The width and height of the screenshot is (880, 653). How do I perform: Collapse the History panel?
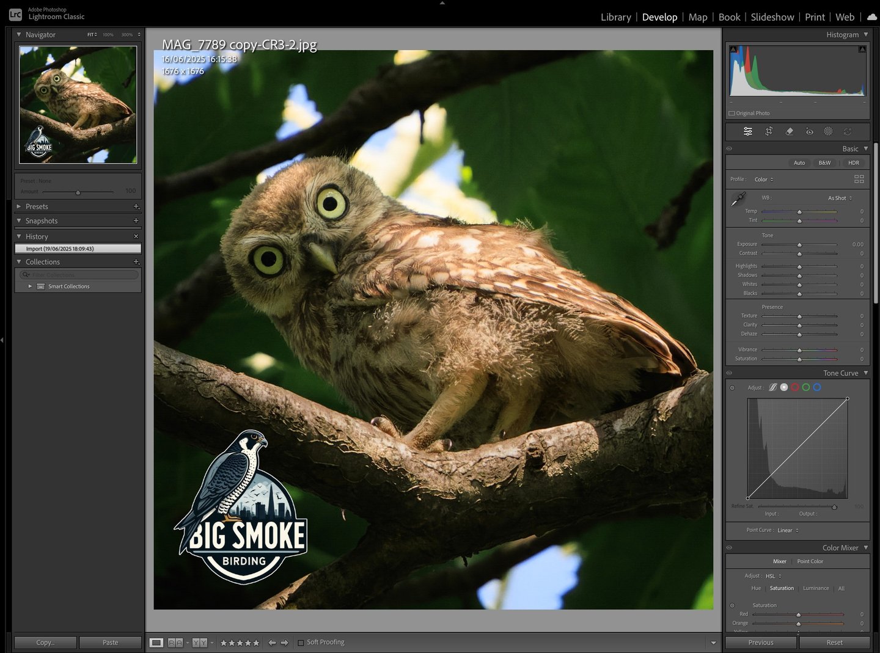coord(19,236)
